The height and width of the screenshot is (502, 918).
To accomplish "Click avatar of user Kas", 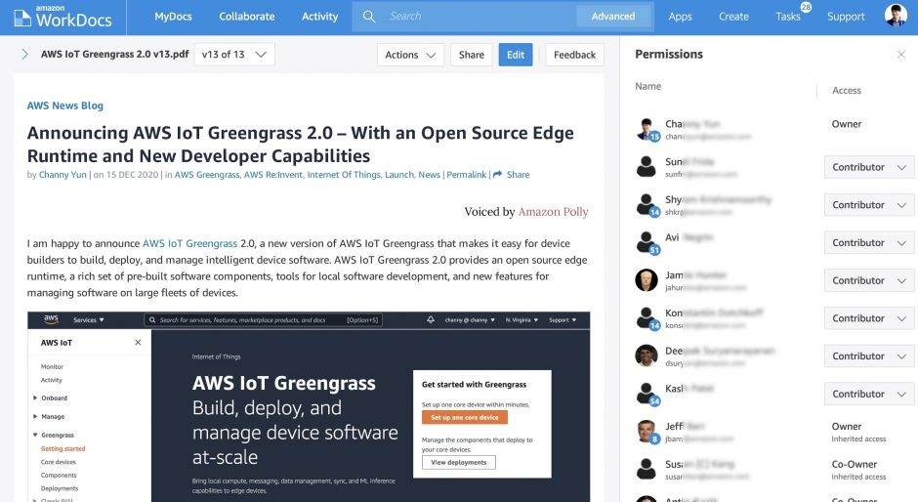I will [647, 394].
